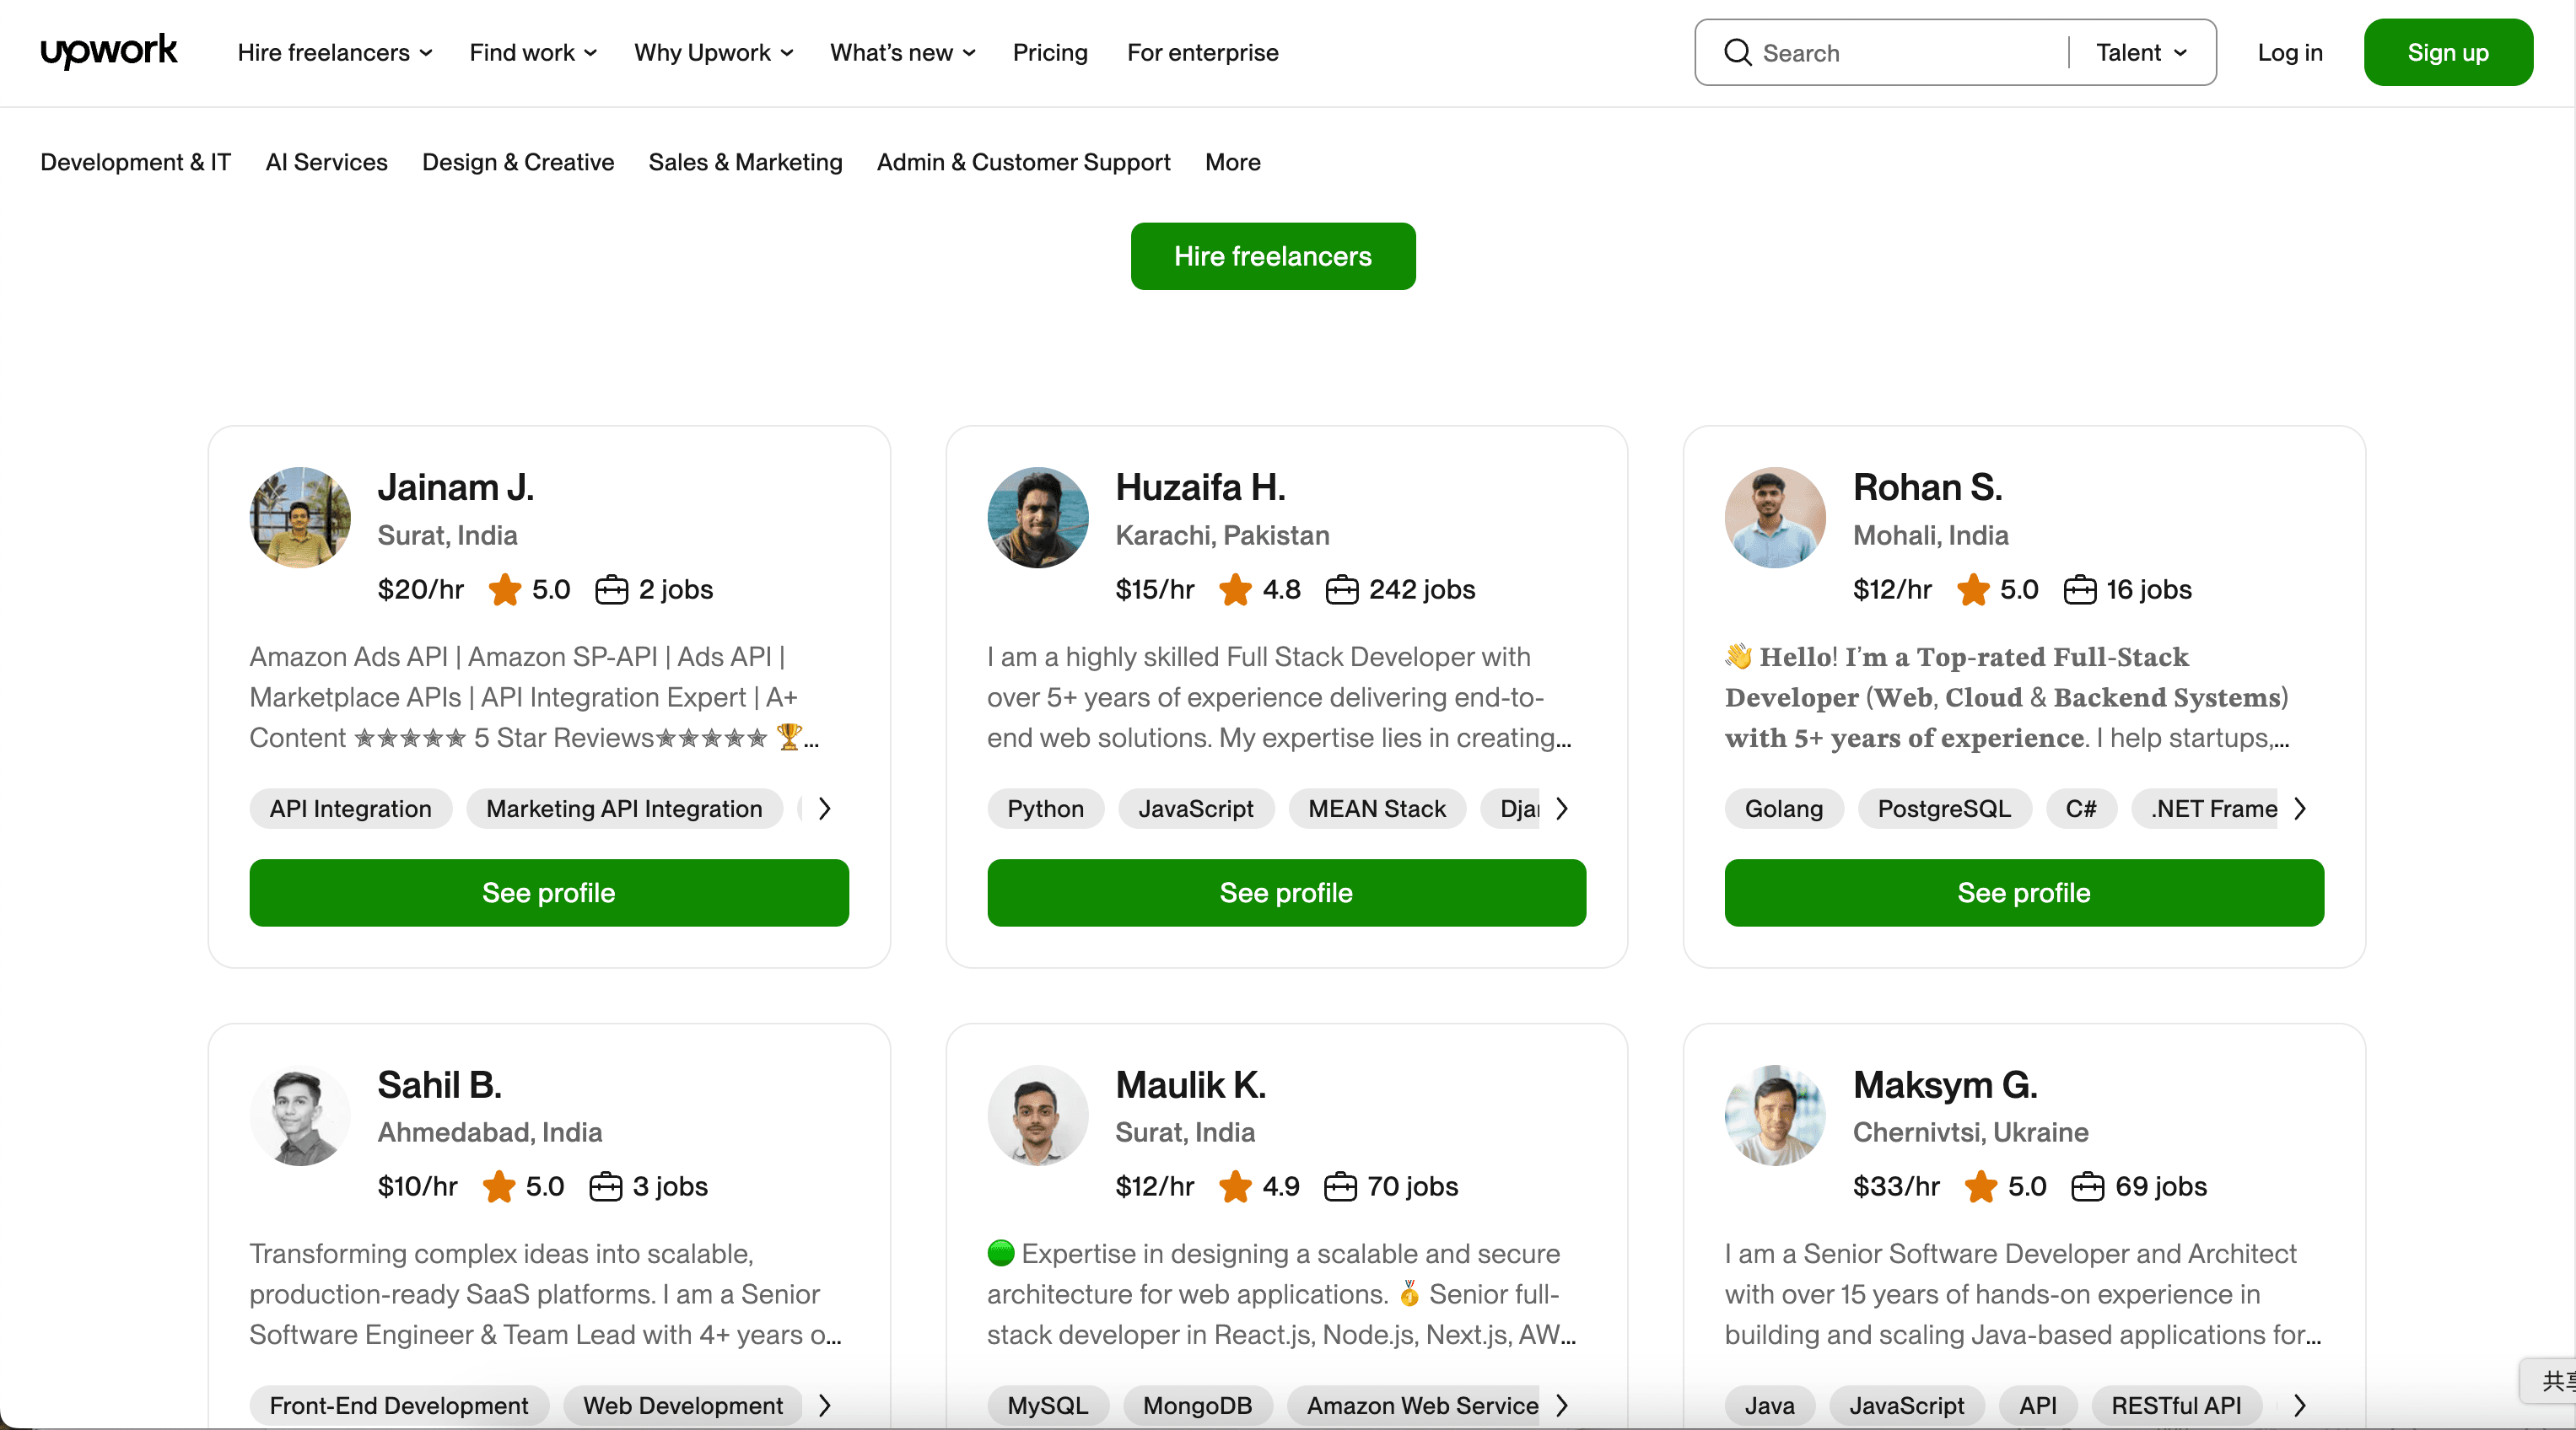Select the AI Services category
This screenshot has height=1430, width=2576.
326,162
